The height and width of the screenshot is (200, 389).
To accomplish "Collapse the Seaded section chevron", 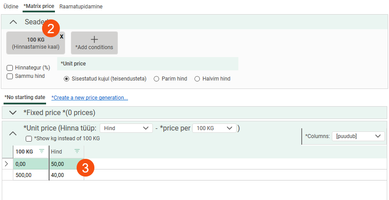I will 14,22.
